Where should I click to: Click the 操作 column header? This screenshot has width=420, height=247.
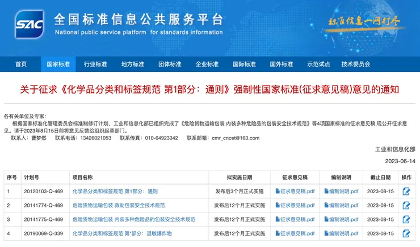(x=406, y=177)
